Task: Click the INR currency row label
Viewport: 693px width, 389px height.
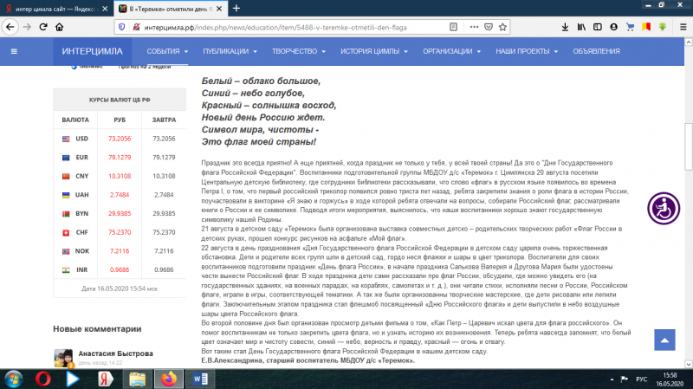Action: coord(81,269)
